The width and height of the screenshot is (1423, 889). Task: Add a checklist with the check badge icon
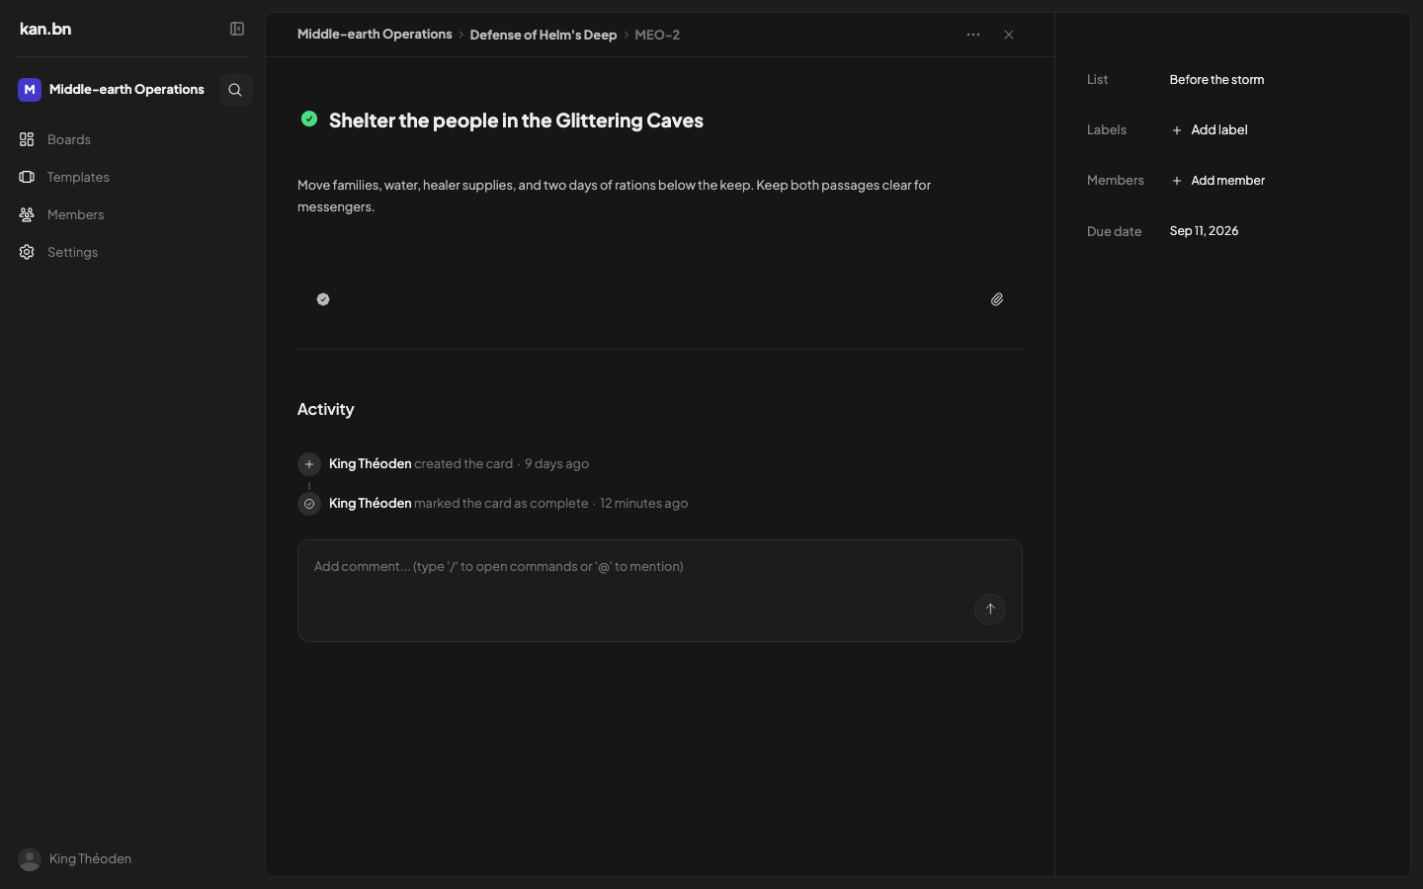point(323,299)
